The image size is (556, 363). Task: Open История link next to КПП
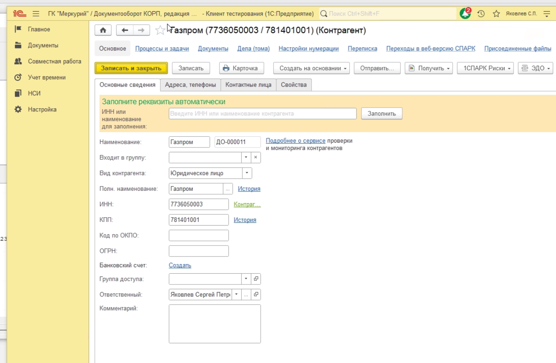(x=245, y=220)
